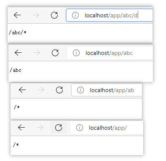The width and height of the screenshot is (166, 161).
Task: Reload the localhost/app/ab page
Action: coord(59,90)
